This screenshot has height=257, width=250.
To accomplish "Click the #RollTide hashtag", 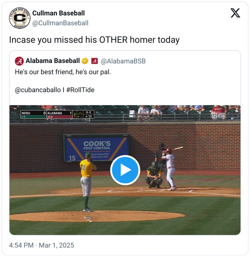I will pyautogui.click(x=80, y=90).
